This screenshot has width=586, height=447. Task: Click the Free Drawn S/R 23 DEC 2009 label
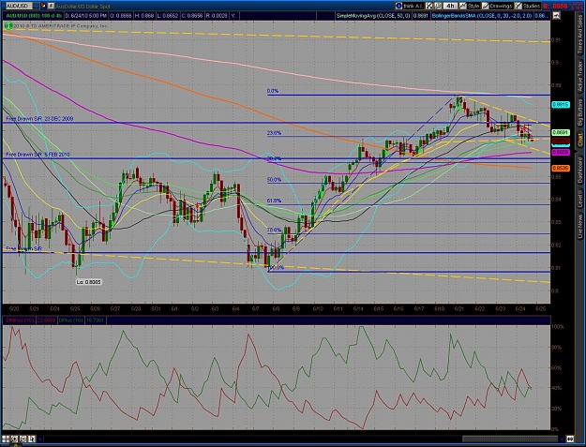39,119
